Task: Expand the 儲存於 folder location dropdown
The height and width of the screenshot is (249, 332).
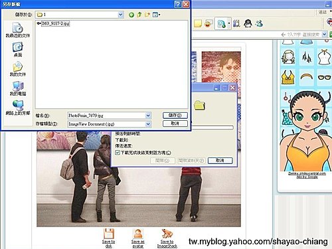Action: pos(120,15)
